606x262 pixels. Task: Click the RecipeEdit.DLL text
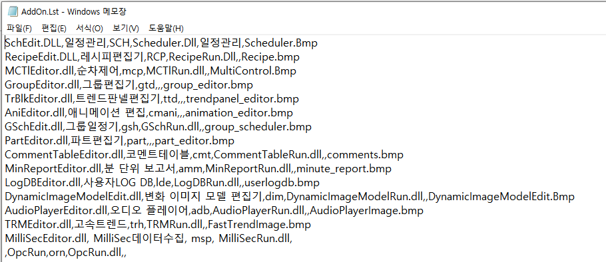(41, 57)
